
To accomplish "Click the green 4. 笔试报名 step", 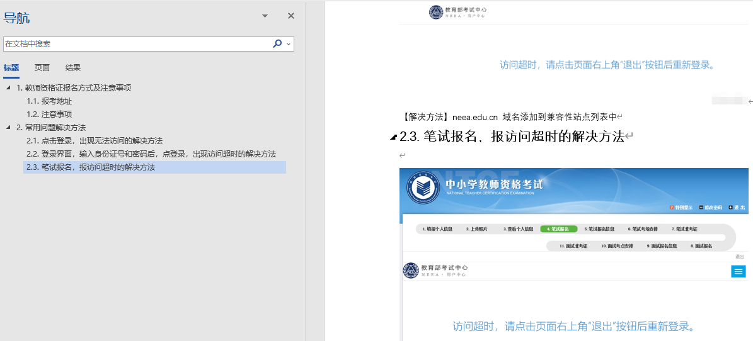I will [558, 229].
